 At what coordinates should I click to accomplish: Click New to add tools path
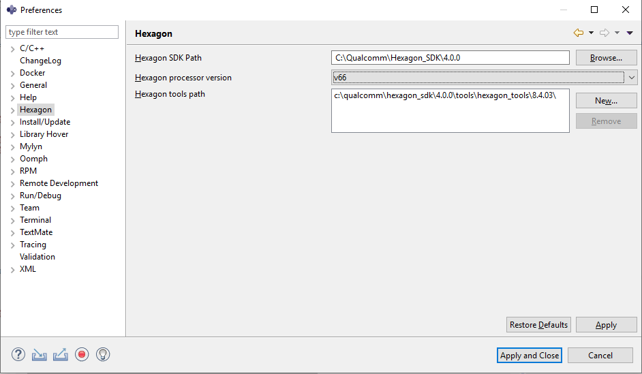[606, 101]
